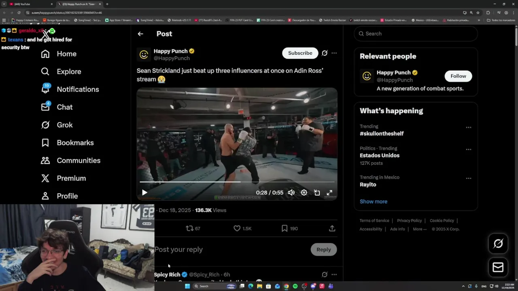Screen dimensions: 518x291
Task: Open floating messages envelope button
Action: point(498,267)
